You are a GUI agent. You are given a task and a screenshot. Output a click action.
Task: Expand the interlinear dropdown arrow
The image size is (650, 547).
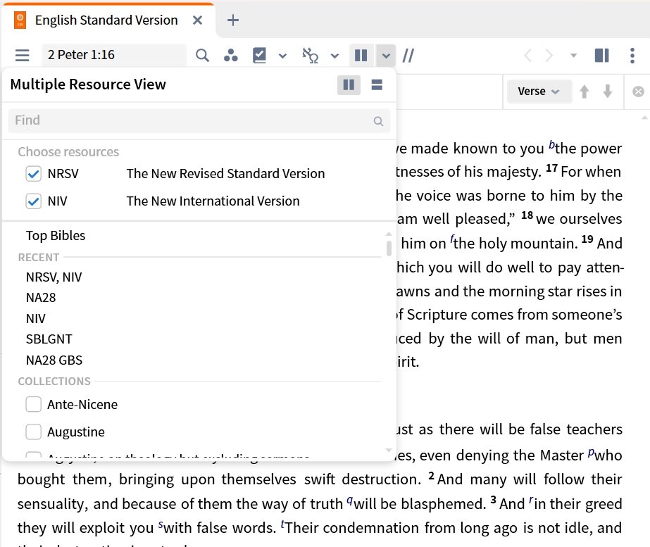pos(335,56)
